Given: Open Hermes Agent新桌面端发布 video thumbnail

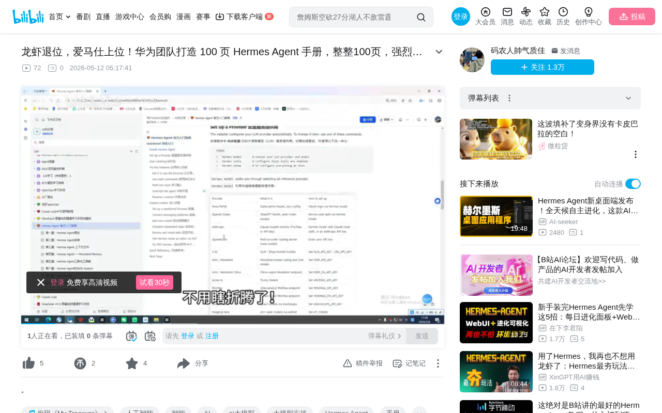Looking at the screenshot, I should 496,216.
